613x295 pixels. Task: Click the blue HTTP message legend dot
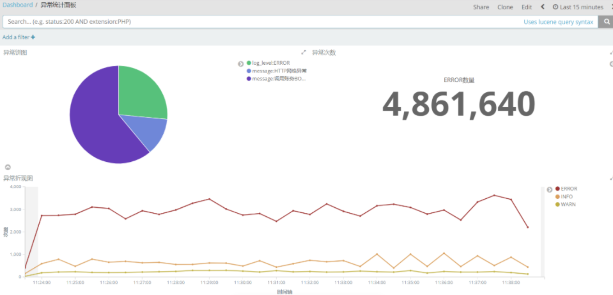249,71
